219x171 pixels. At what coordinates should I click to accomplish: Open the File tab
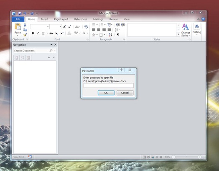click(x=18, y=19)
